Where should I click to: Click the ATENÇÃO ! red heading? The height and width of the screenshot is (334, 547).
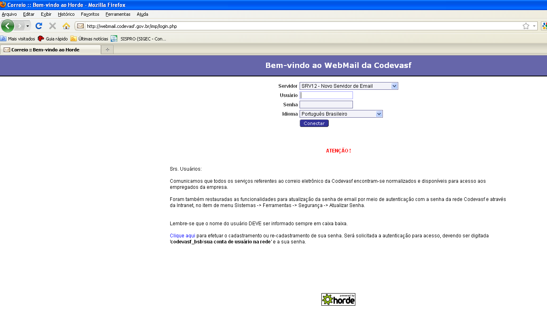click(x=338, y=151)
